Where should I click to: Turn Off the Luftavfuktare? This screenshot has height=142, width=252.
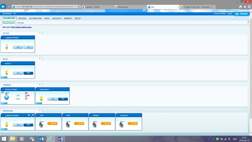pyautogui.click(x=53, y=99)
